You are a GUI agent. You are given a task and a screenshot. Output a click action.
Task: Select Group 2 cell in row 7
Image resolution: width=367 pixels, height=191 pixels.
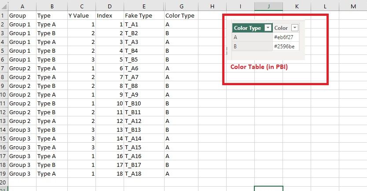[22, 68]
